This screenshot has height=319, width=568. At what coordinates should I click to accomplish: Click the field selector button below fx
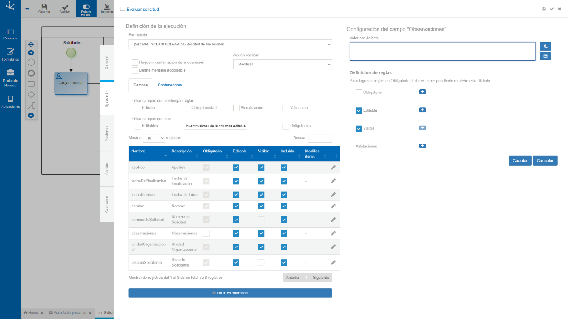click(545, 56)
